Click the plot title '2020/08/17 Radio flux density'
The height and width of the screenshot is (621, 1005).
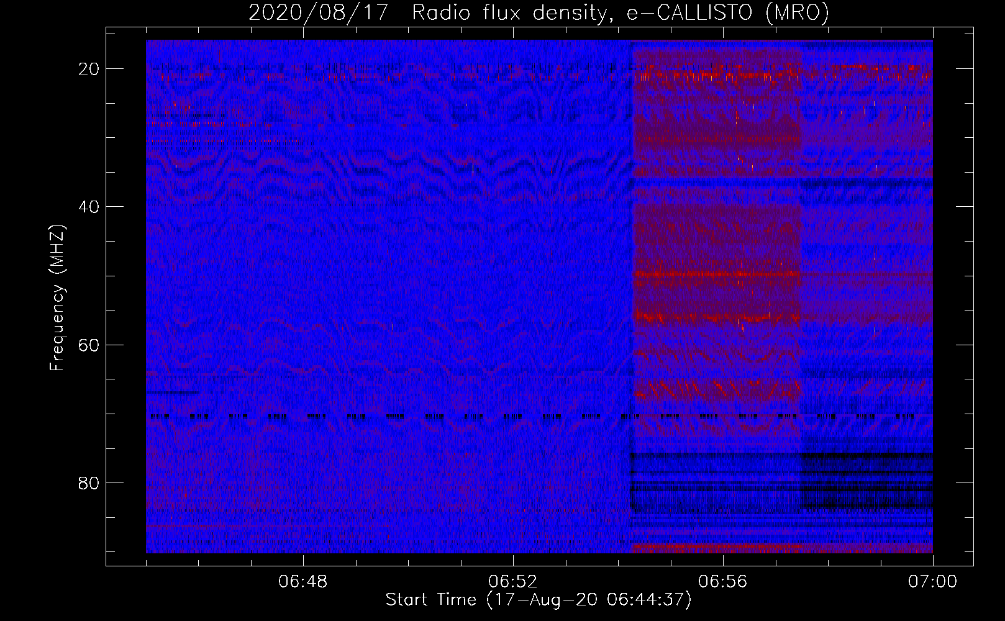(x=539, y=12)
